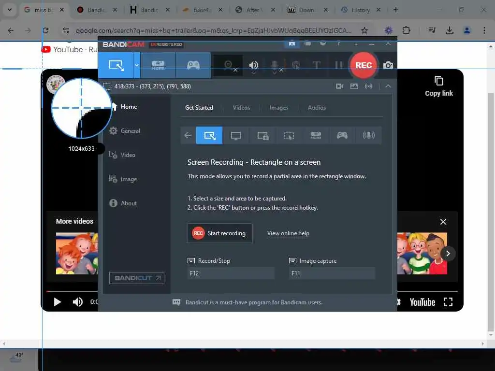Open the tab search dropdown arrow
This screenshot has height=371, width=495.
pos(10,10)
